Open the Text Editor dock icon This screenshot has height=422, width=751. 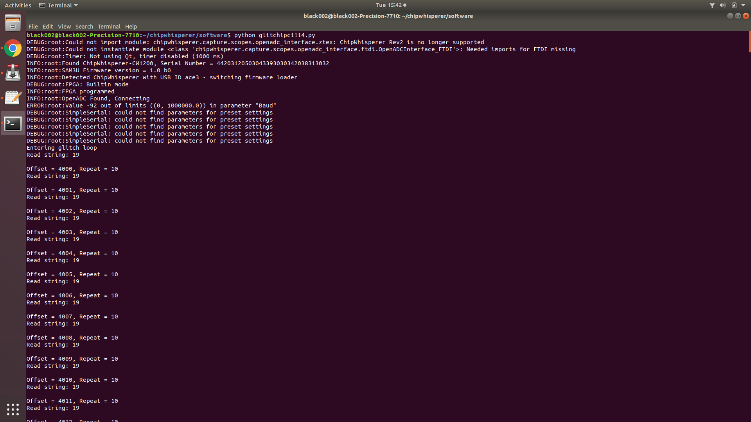tap(13, 98)
